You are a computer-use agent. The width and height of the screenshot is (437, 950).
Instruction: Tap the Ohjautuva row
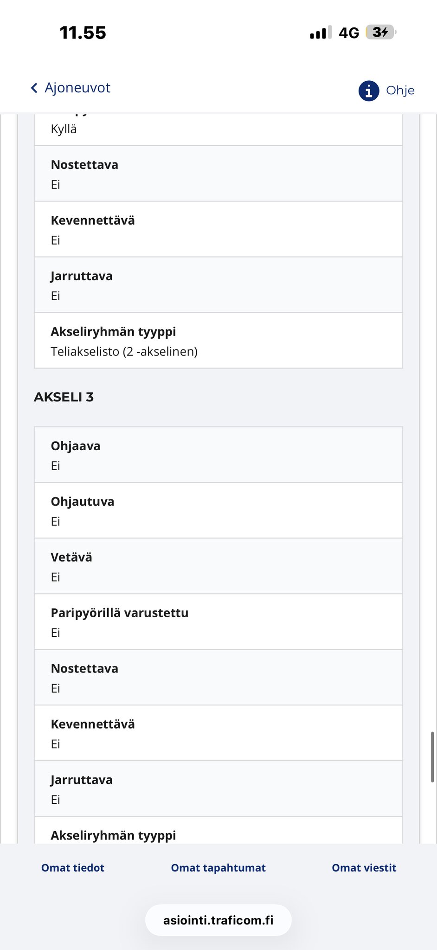(218, 511)
